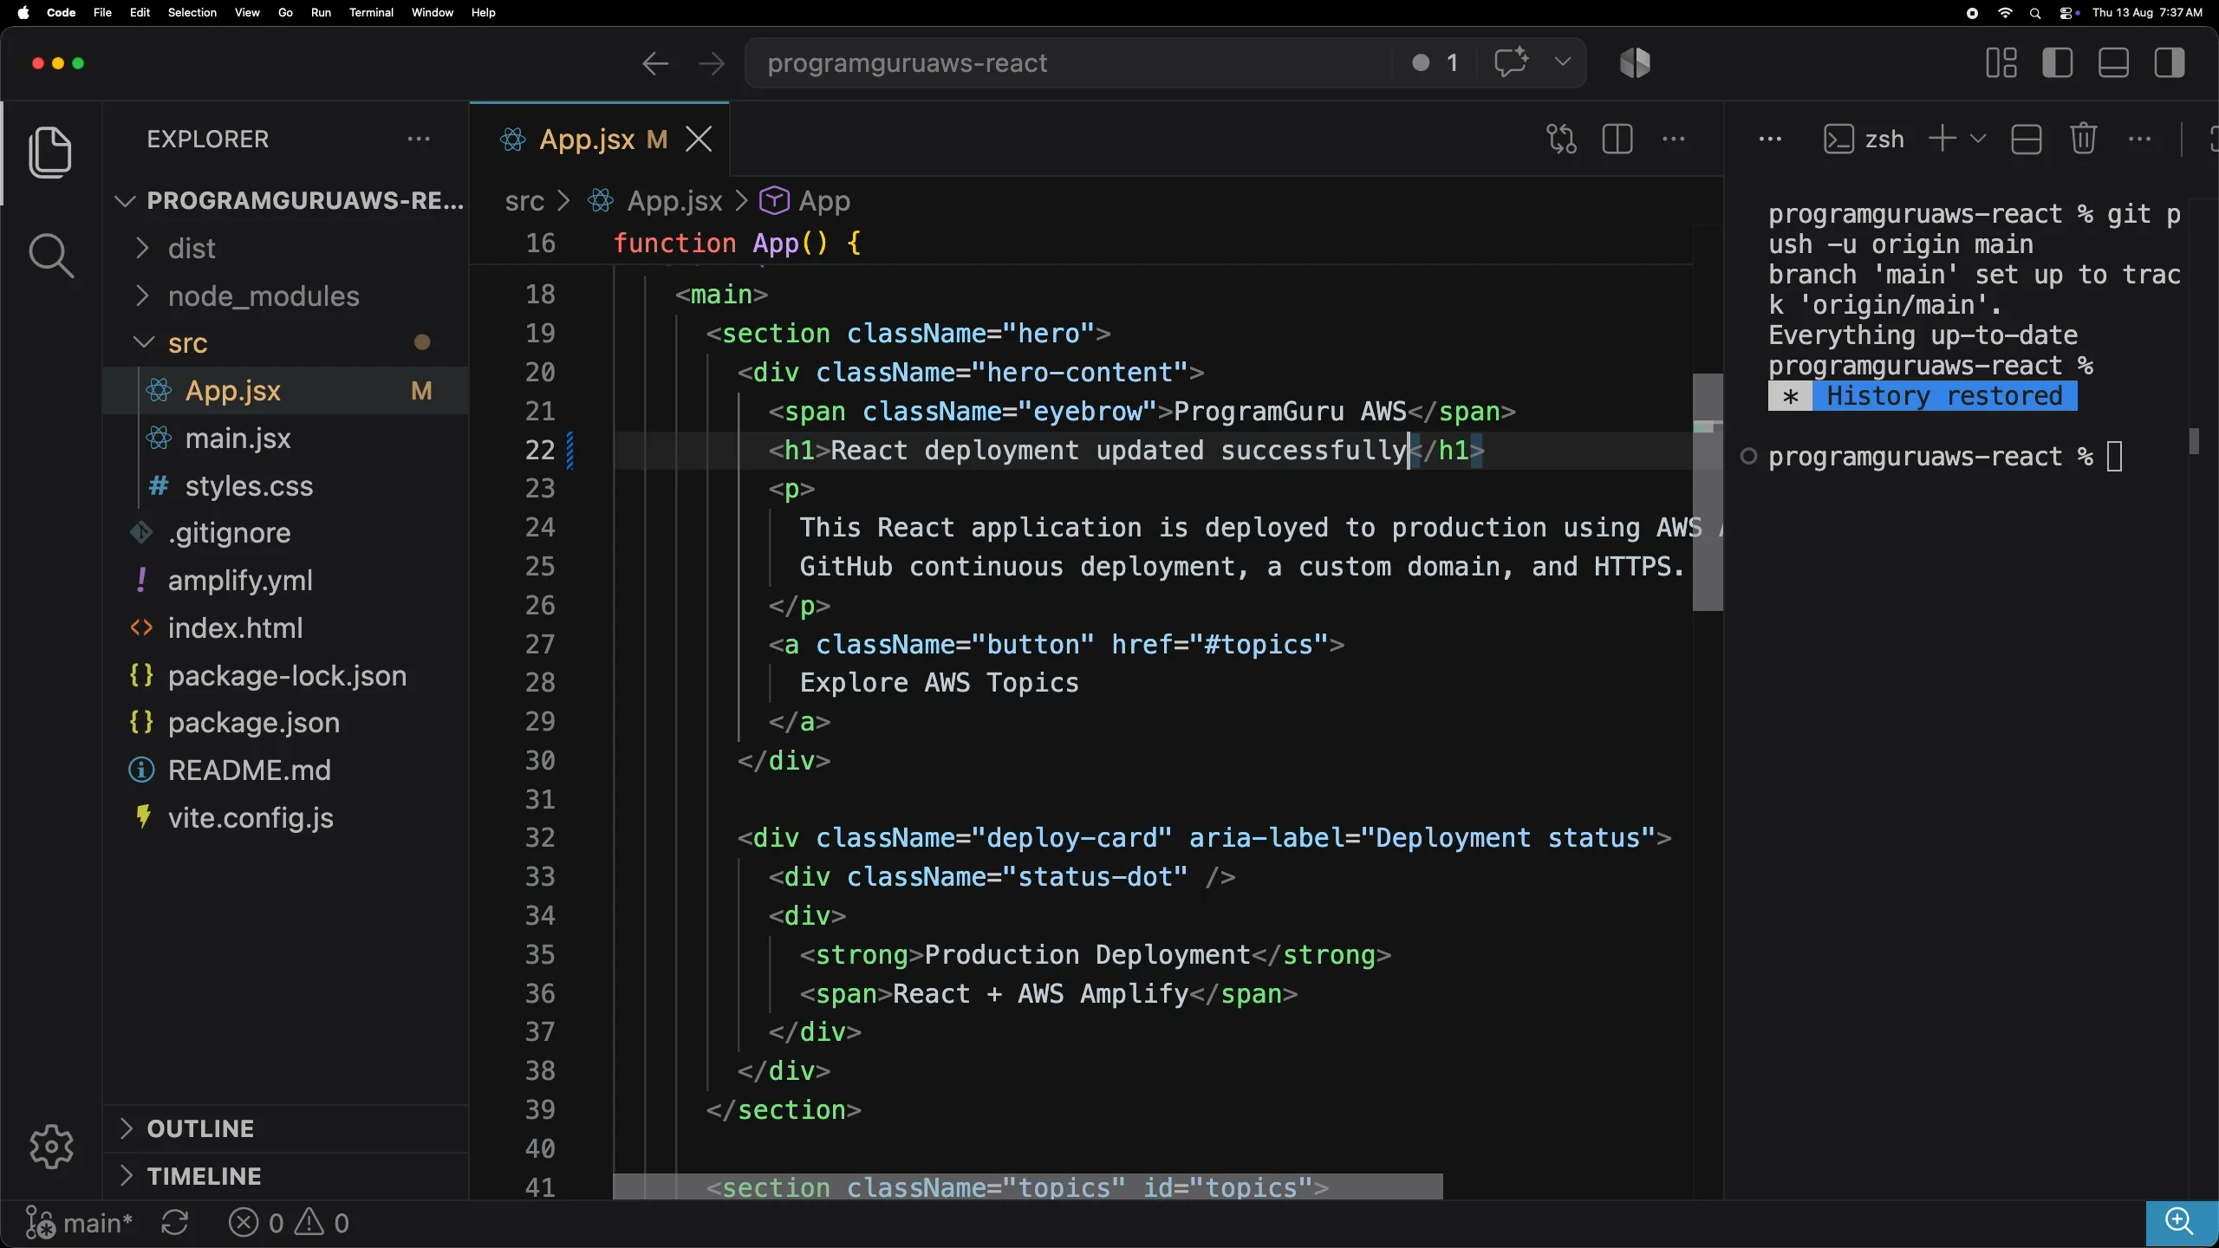Go back in navigation history
This screenshot has height=1248, width=2219.
pyautogui.click(x=655, y=63)
